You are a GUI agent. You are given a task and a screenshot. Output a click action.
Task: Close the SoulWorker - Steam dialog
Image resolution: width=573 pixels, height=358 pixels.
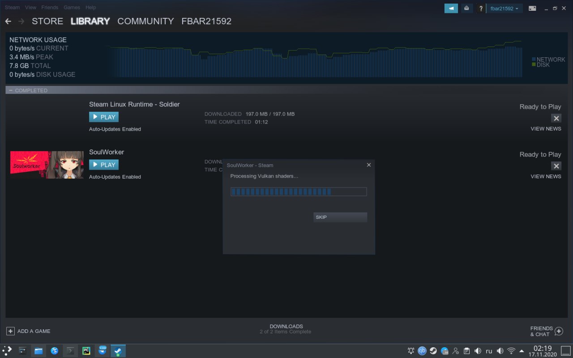pos(369,165)
